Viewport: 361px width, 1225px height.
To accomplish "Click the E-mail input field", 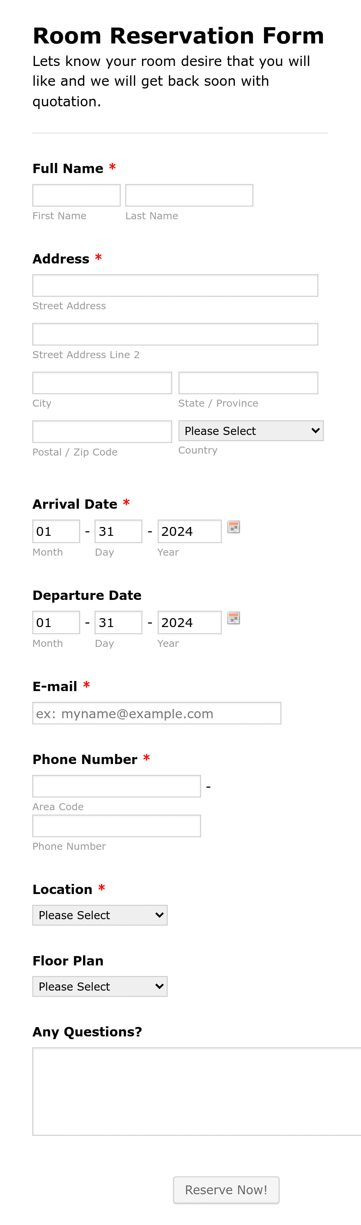I will [156, 713].
